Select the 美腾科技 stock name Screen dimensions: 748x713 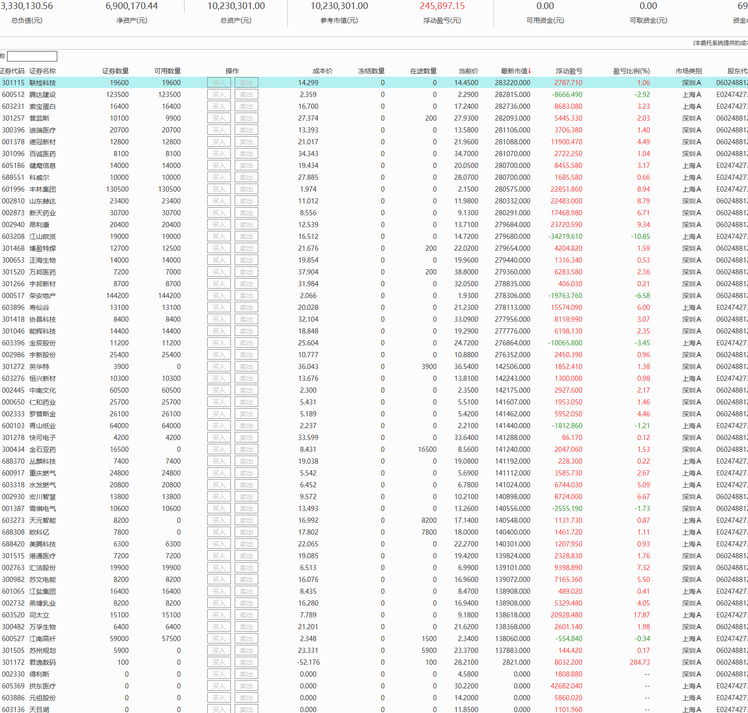43,544
